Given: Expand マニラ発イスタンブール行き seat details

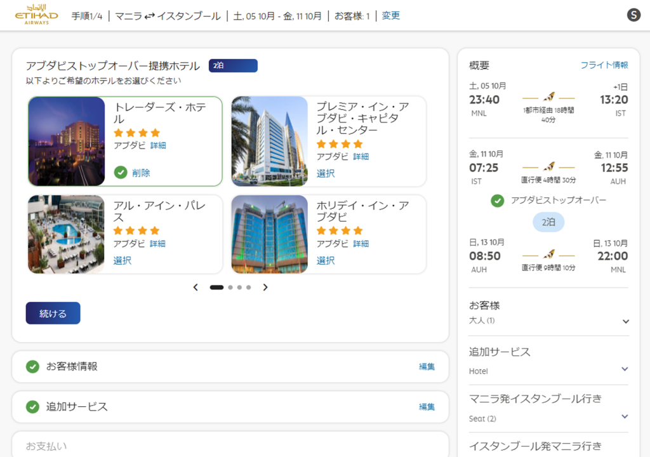Looking at the screenshot, I should coord(625,416).
